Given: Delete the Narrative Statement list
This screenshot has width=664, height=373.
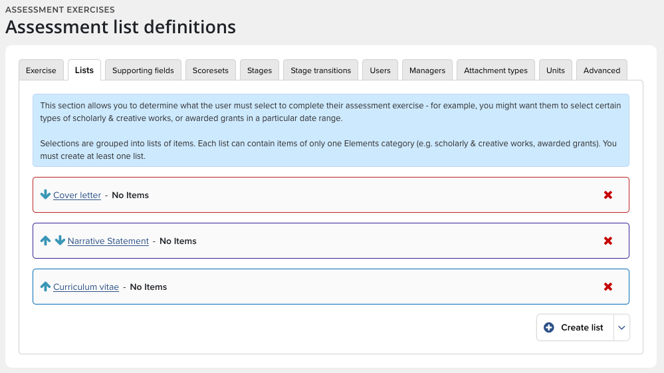Looking at the screenshot, I should [608, 241].
